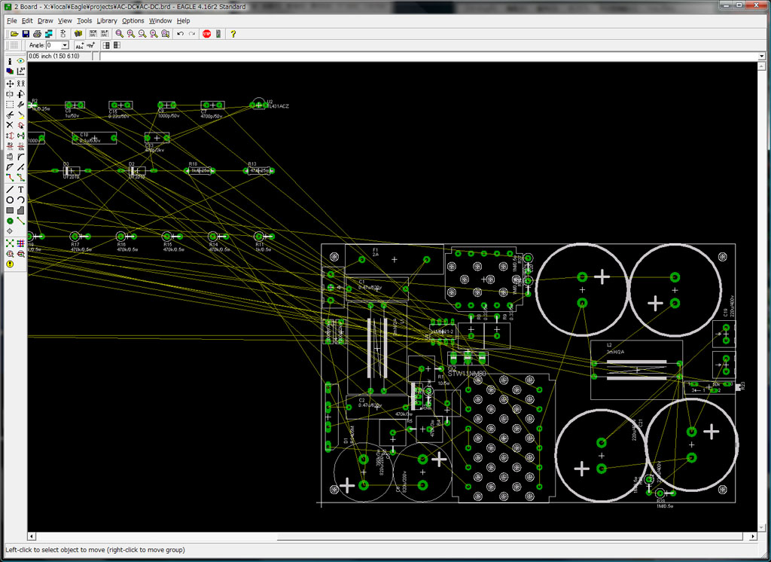
Task: Run a script with the SCR icon
Action: pyautogui.click(x=93, y=33)
